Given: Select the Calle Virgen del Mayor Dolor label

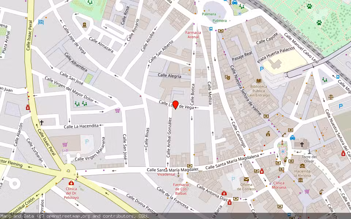Looking at the screenshot, I should [x=69, y=89].
